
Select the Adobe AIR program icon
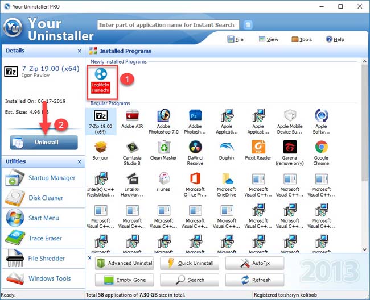132,119
